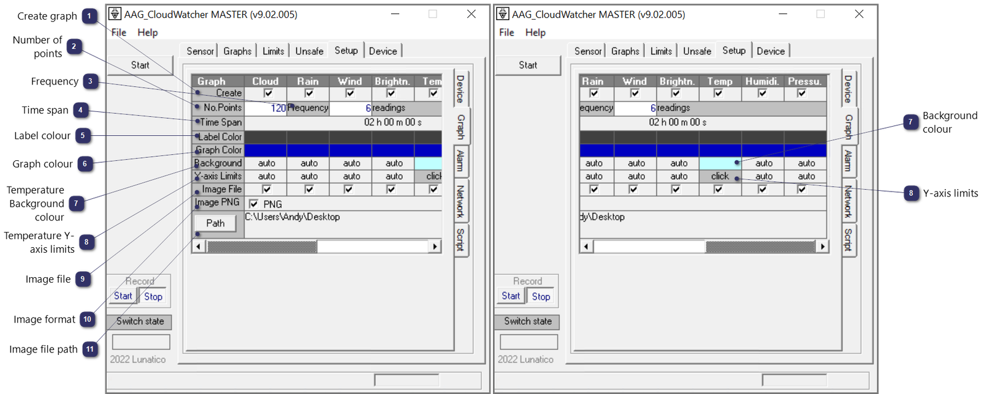Image resolution: width=981 pixels, height=394 pixels.
Task: Click Switch state in the right window
Action: [x=528, y=321]
